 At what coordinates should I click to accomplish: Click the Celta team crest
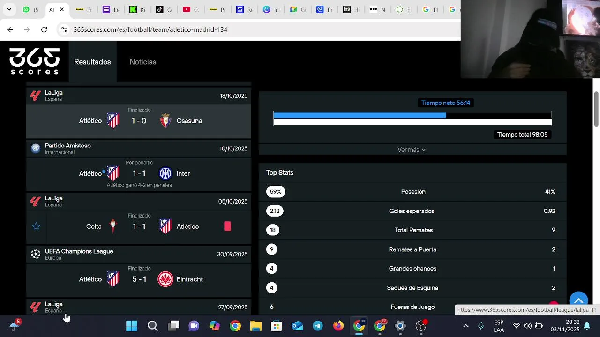tap(113, 227)
